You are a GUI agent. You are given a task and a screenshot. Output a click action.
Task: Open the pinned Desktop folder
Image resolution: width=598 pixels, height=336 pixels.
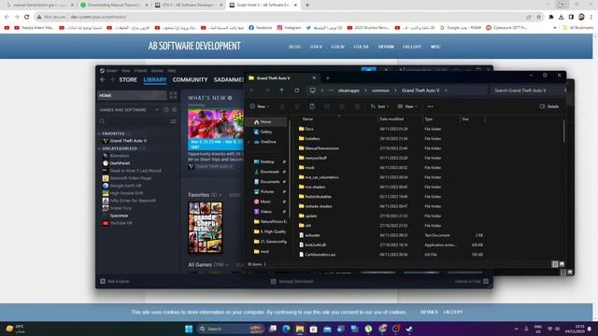pyautogui.click(x=267, y=161)
